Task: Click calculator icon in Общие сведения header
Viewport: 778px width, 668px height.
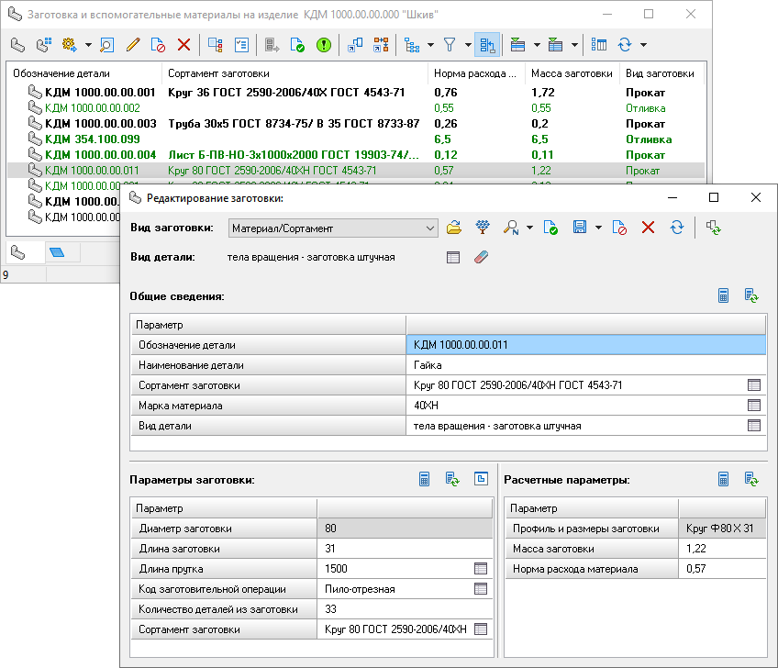Action: (x=723, y=295)
